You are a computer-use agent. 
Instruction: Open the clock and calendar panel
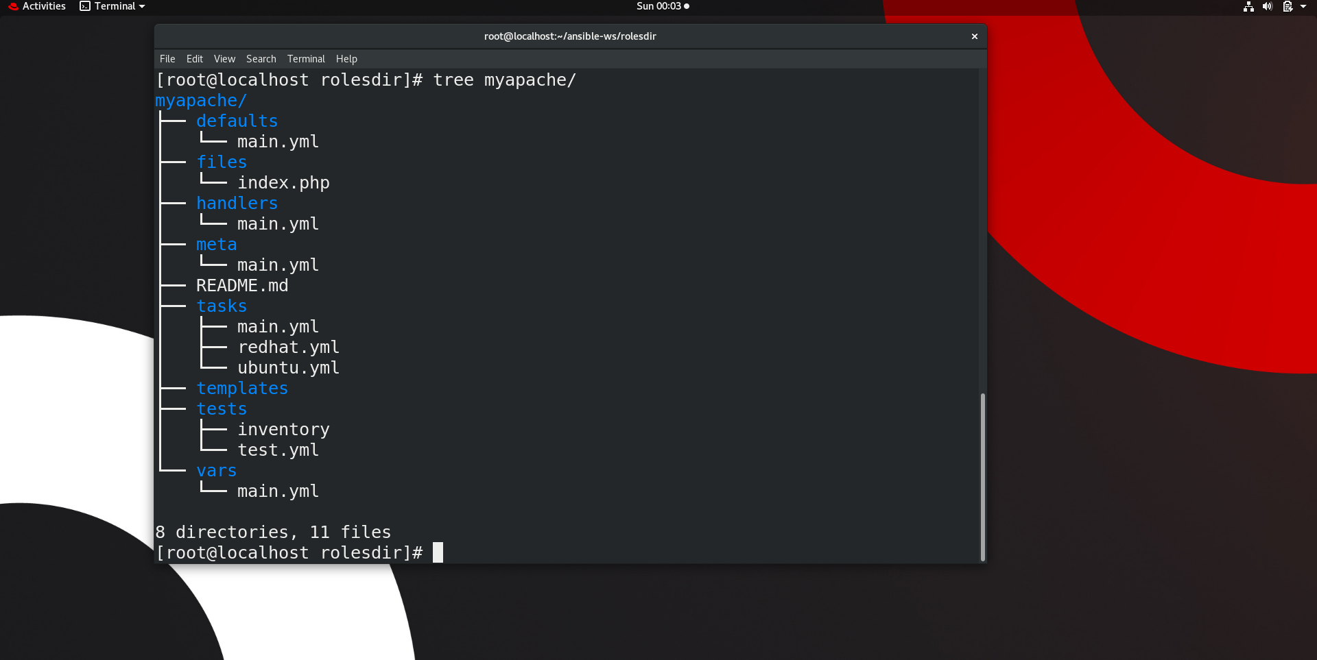(x=663, y=6)
